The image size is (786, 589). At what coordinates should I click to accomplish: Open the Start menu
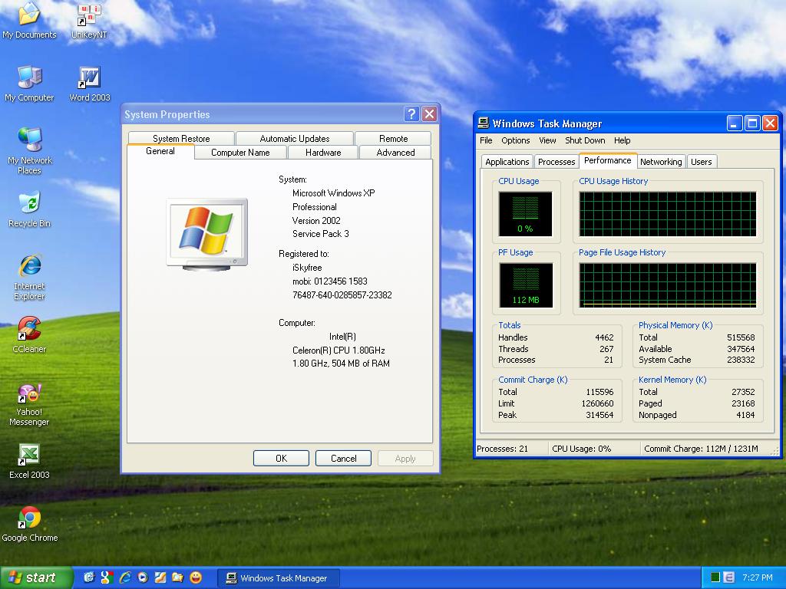click(x=35, y=577)
